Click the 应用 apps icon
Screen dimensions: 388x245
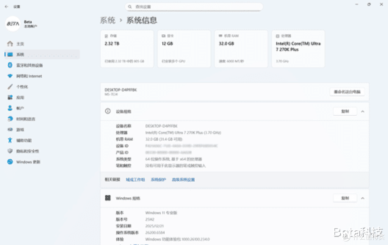(x=10, y=97)
